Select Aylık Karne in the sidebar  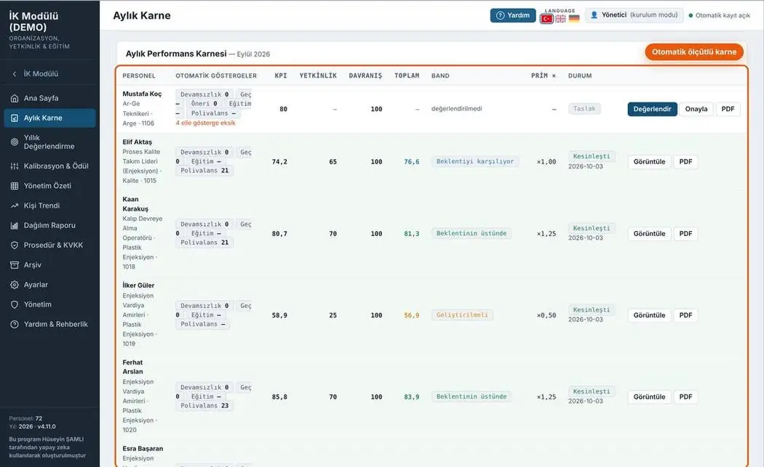[x=49, y=118]
